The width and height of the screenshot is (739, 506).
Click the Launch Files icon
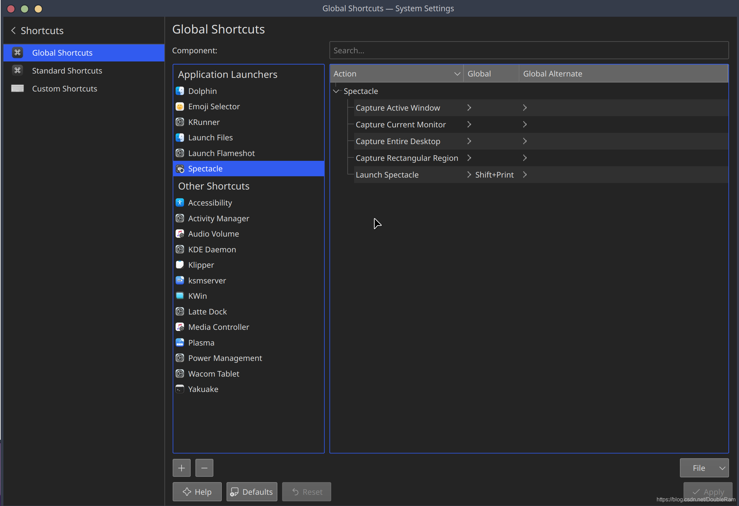coord(180,138)
